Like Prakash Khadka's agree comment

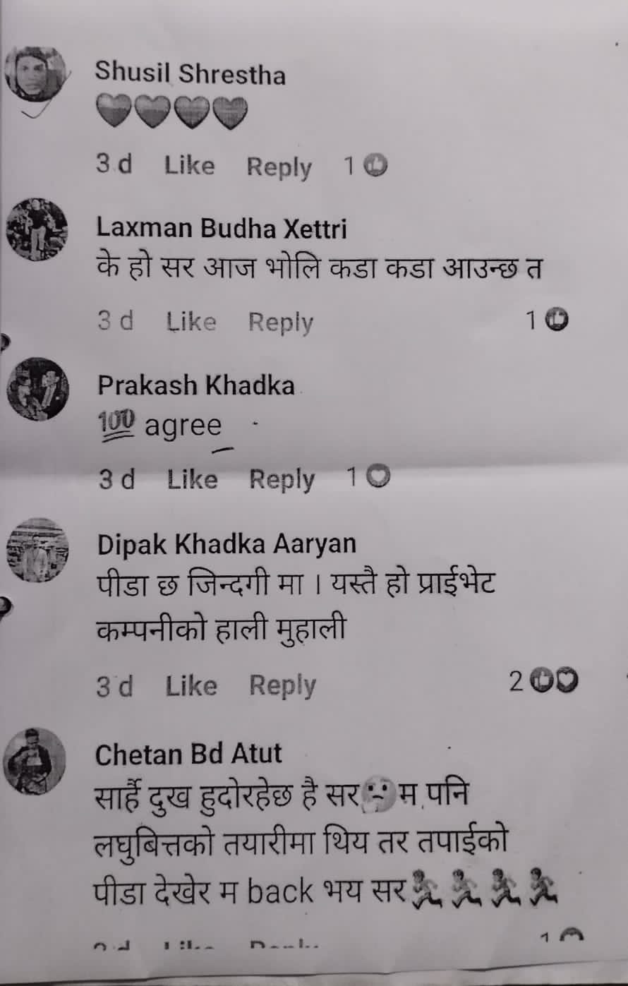pyautogui.click(x=193, y=479)
